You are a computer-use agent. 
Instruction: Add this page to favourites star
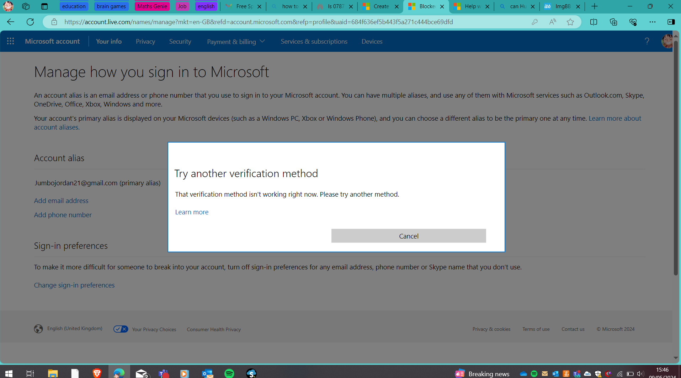click(570, 22)
